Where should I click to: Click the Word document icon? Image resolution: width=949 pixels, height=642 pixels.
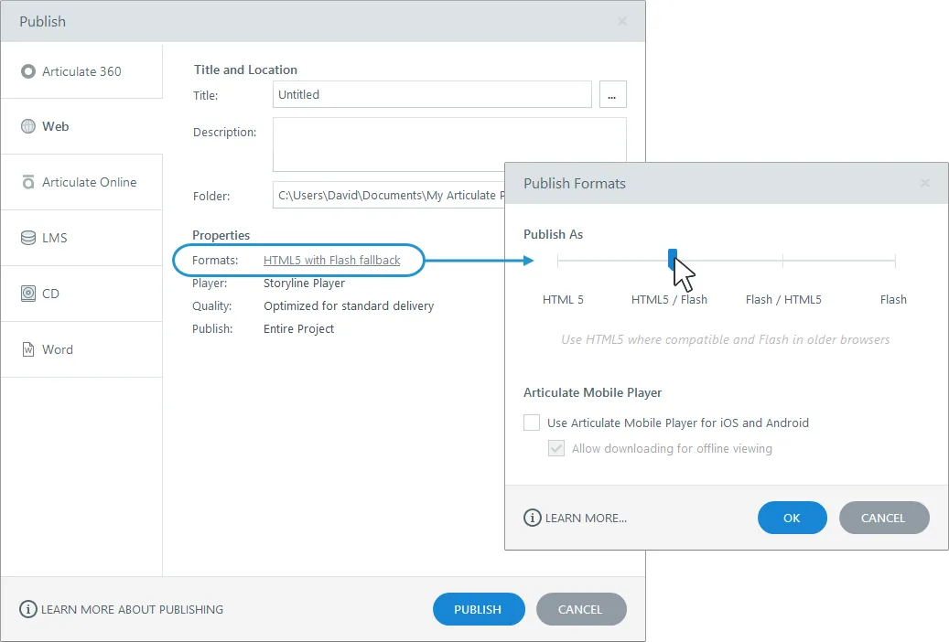pyautogui.click(x=27, y=349)
